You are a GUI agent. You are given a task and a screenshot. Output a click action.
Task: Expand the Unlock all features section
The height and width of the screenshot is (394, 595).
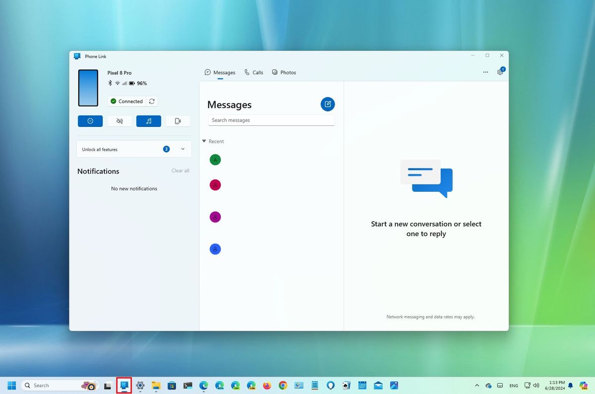[182, 149]
